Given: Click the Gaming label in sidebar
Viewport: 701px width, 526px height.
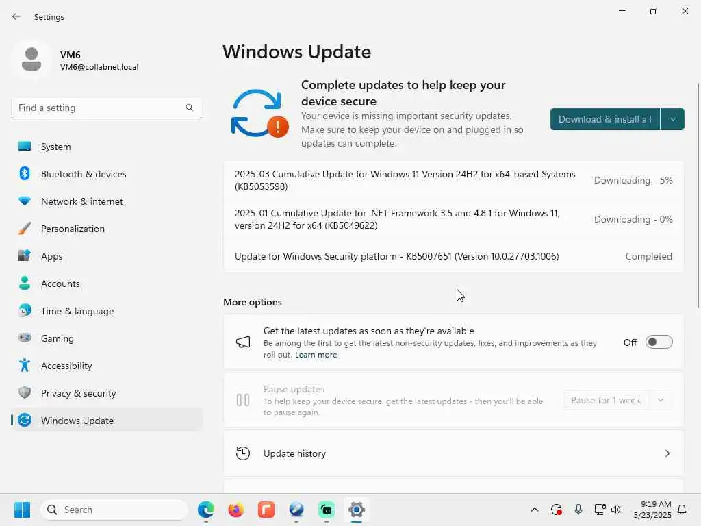Looking at the screenshot, I should 58,338.
